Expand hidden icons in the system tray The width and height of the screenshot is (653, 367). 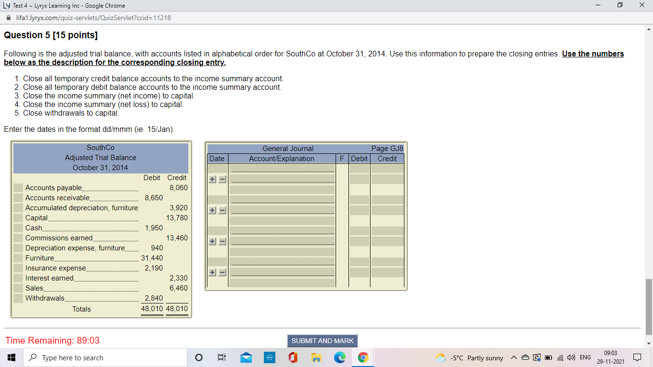coord(513,357)
